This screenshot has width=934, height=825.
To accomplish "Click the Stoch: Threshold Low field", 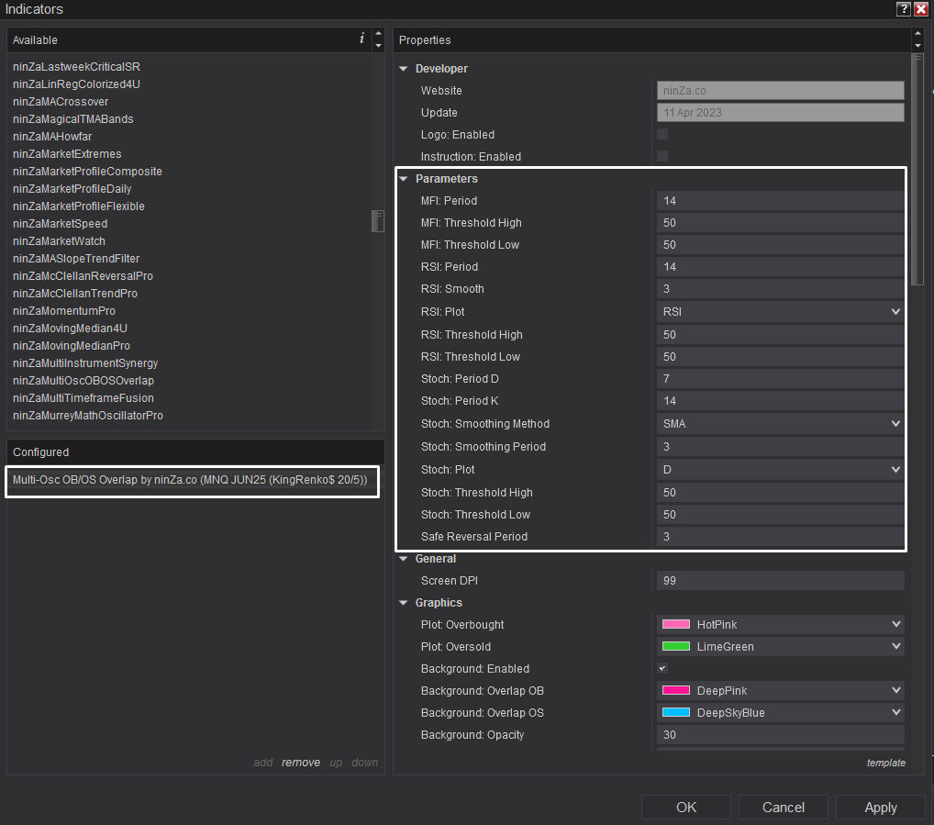I will point(780,515).
